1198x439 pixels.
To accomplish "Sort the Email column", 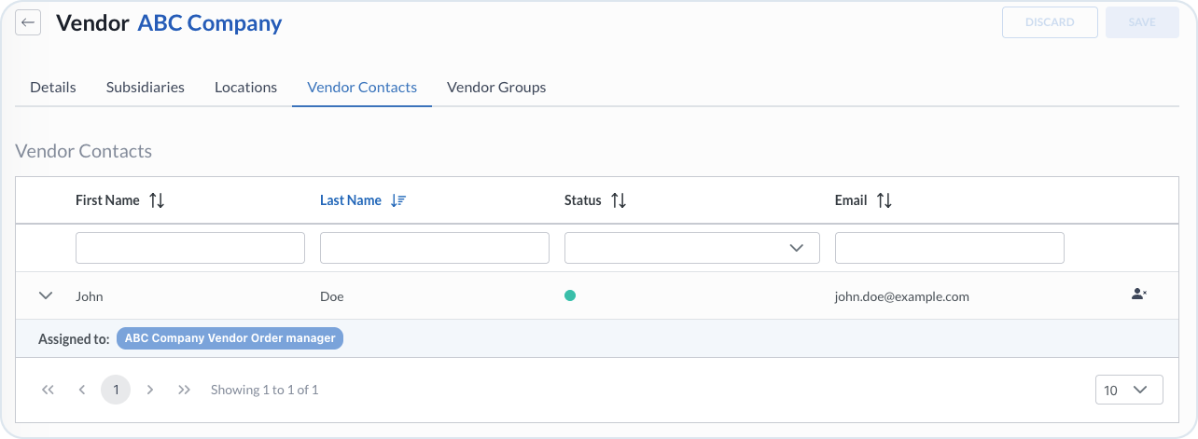I will pyautogui.click(x=884, y=200).
